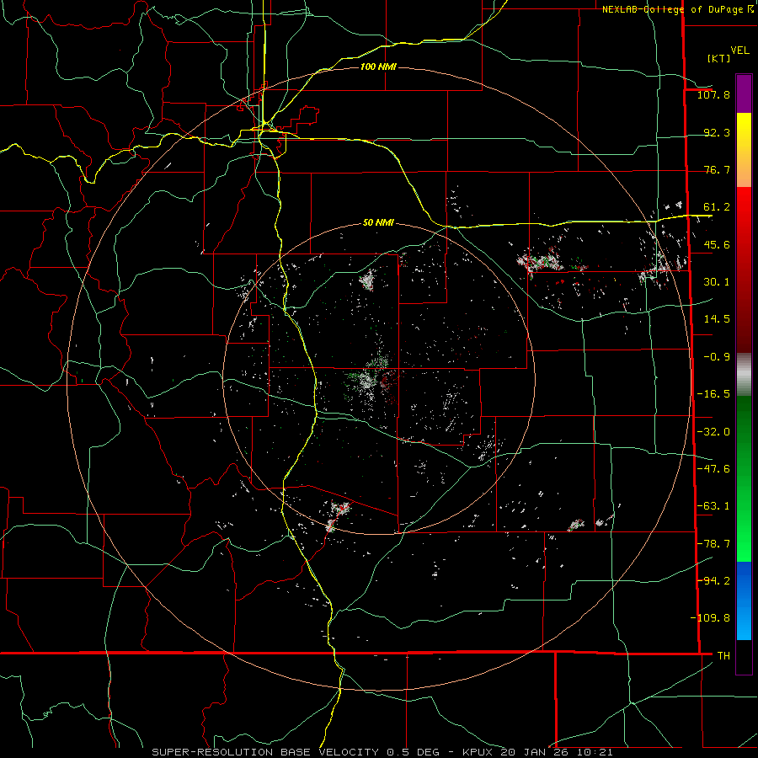
Task: Click the 50 NMI range ring label
Action: (378, 223)
